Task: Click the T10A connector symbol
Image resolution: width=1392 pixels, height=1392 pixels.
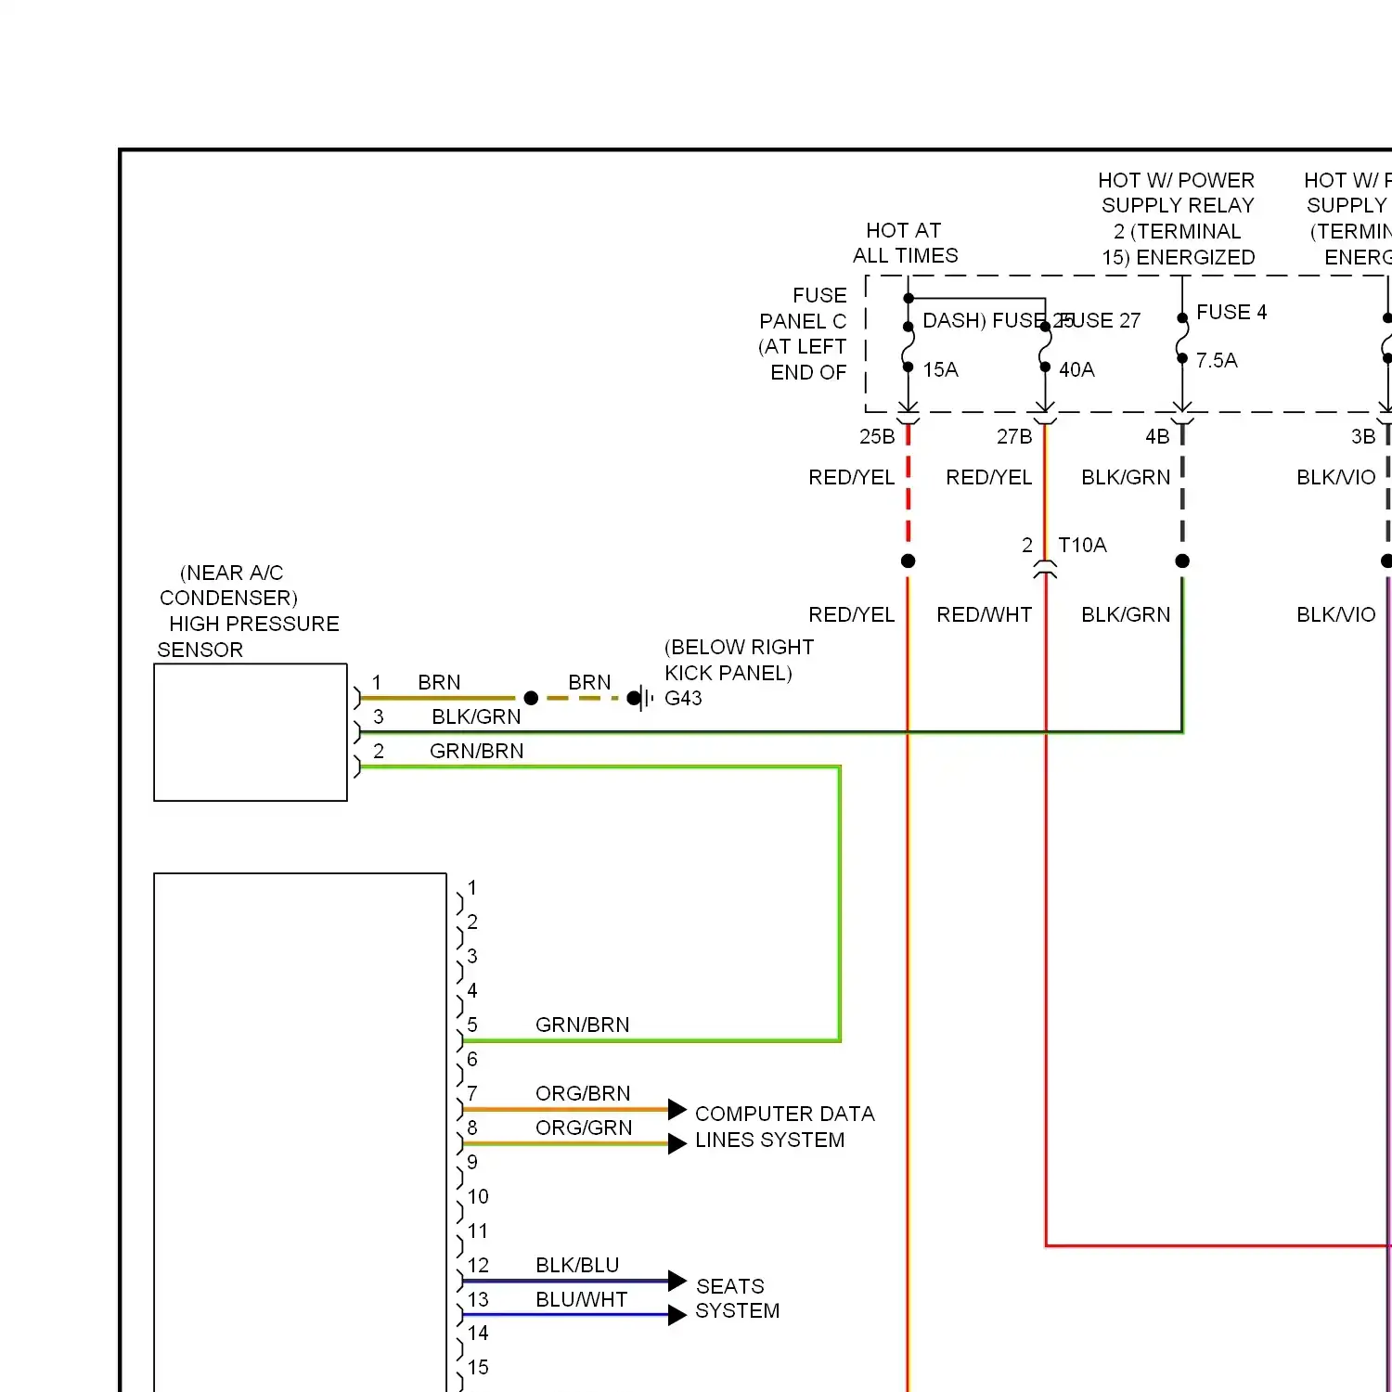Action: tap(1045, 569)
